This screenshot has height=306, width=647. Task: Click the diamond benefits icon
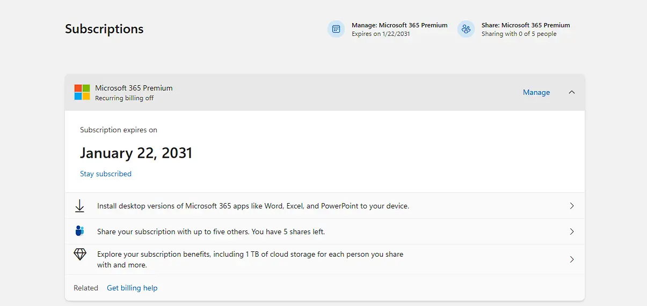(x=80, y=254)
